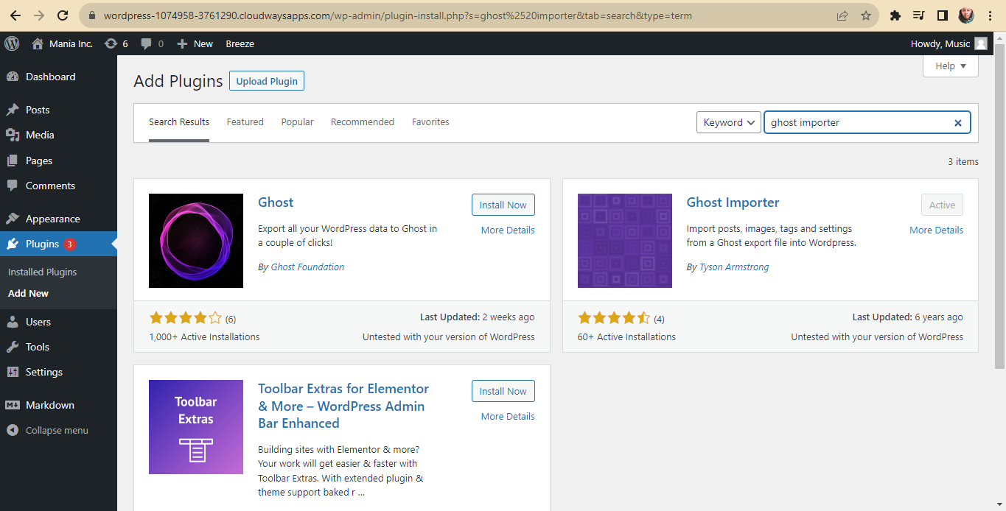
Task: Switch to Search Results tab
Action: pyautogui.click(x=179, y=122)
